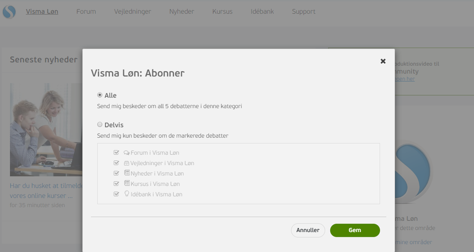Click the newspaper icon beside Nyheder

[127, 173]
